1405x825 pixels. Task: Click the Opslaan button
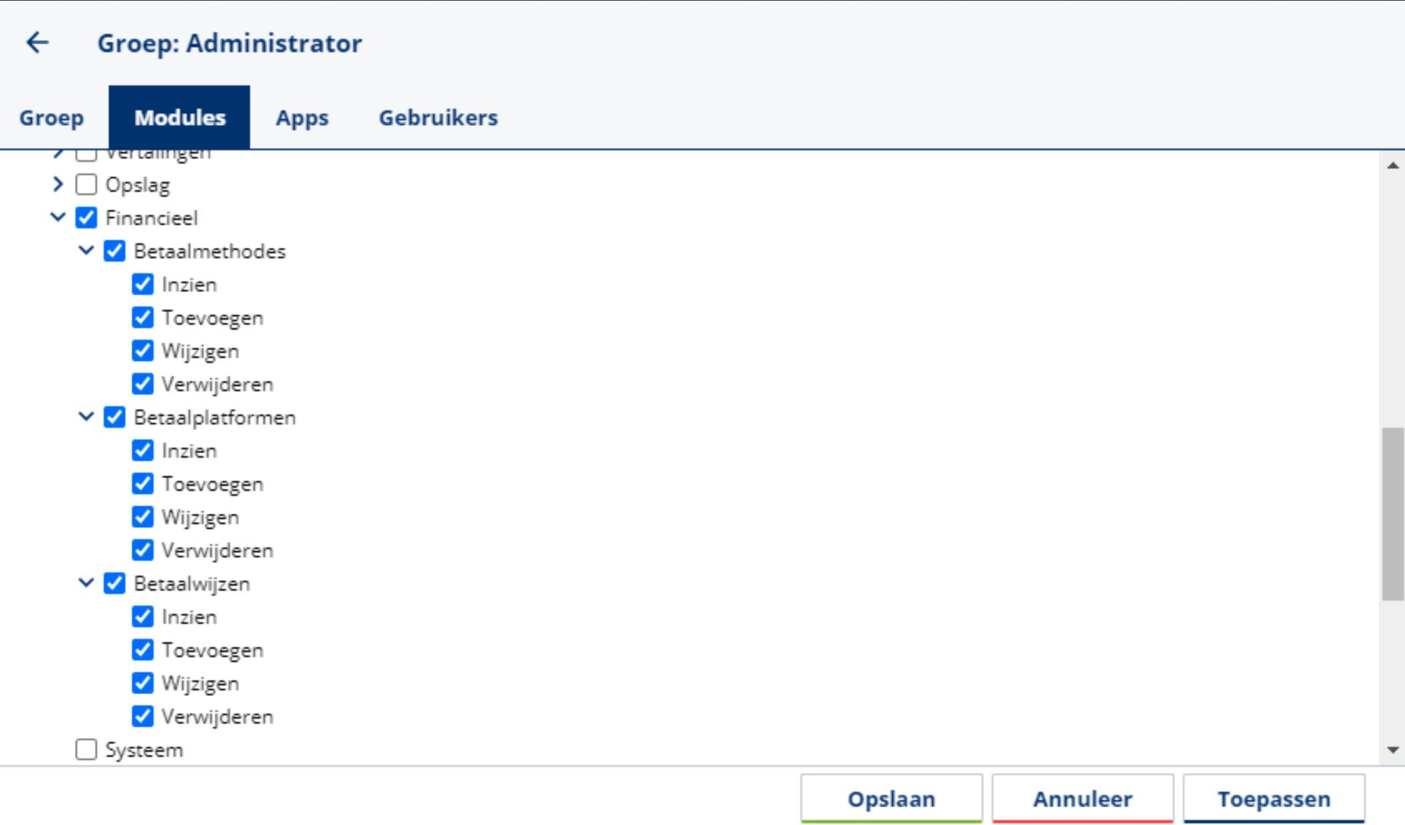point(891,798)
